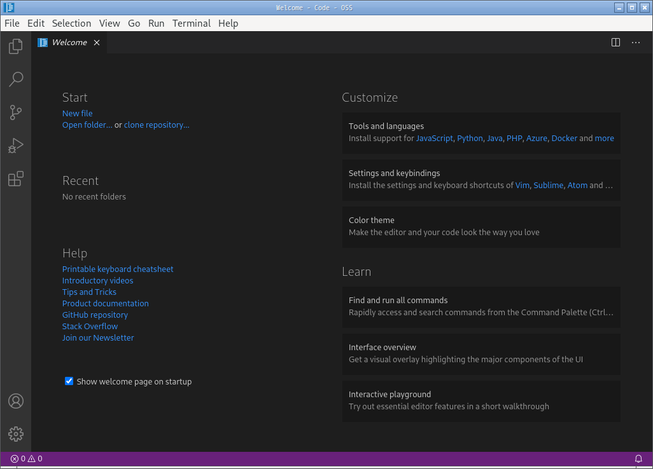Open the Help menu
Screen dimensions: 653x469
pos(228,24)
